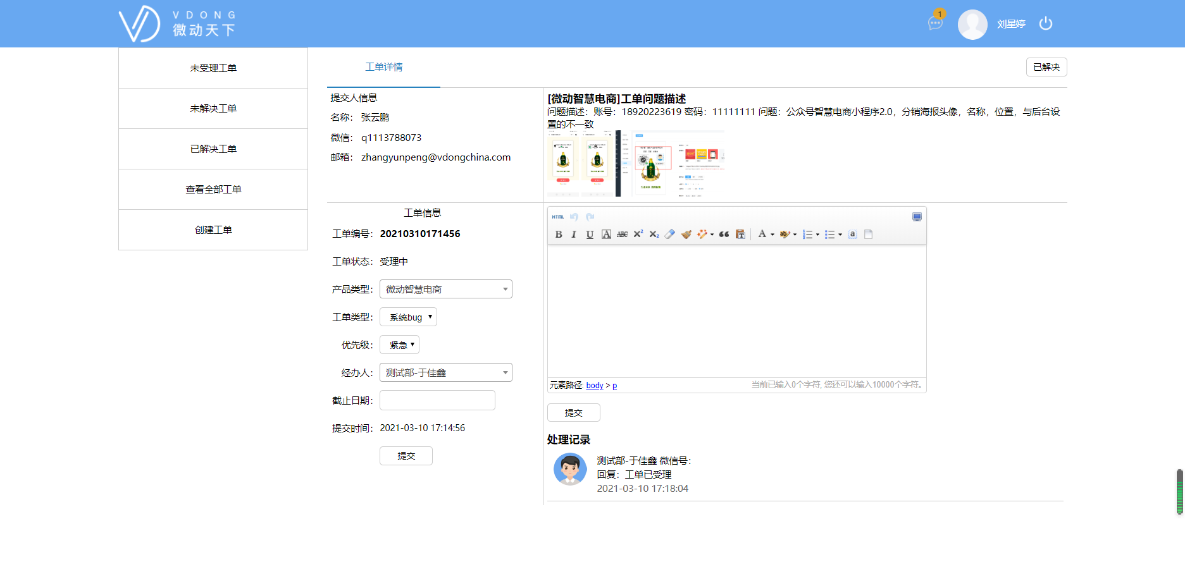The image size is (1185, 569).
Task: Open highlight color dropdown arrow
Action: [x=795, y=235]
